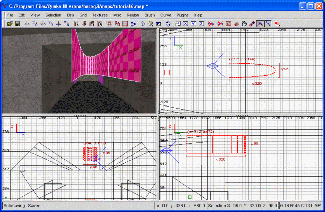
Task: Click the Open map file icon
Action: click(x=10, y=24)
